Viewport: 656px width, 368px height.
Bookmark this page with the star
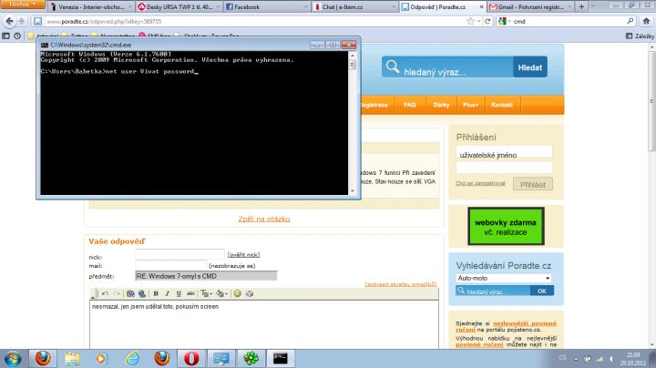coord(470,21)
